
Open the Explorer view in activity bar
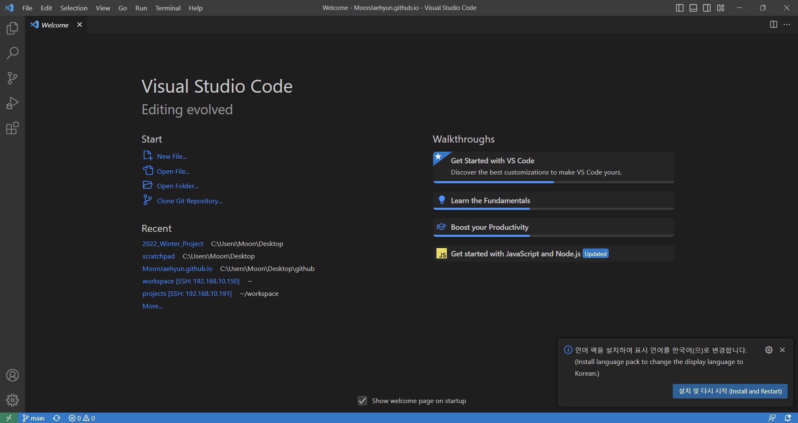tap(12, 28)
